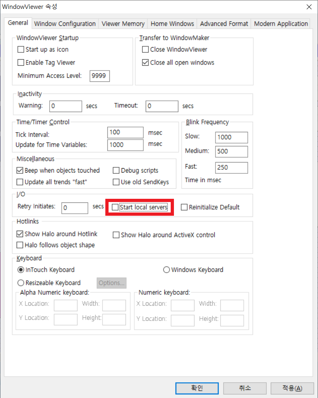
Task: Click the "Time/Timer Control" group label
Action: [x=43, y=122]
